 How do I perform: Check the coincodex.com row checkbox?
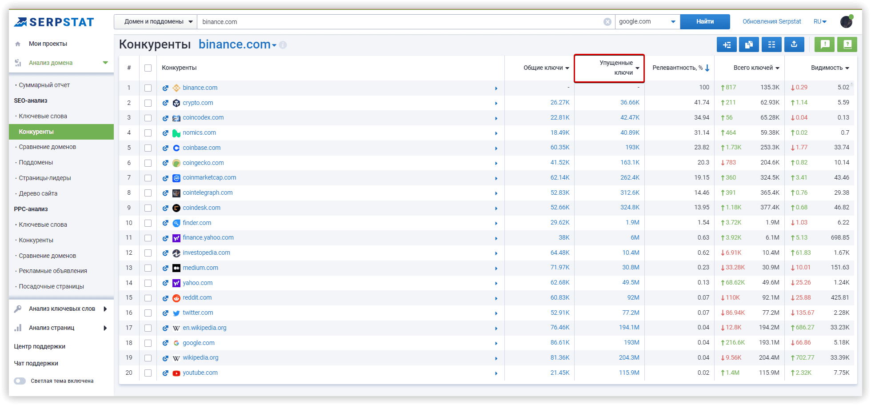point(148,118)
